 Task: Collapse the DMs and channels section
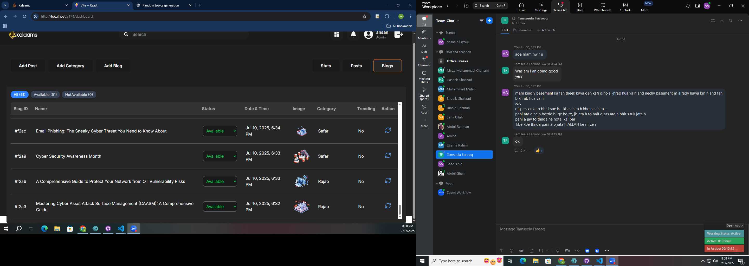[437, 52]
